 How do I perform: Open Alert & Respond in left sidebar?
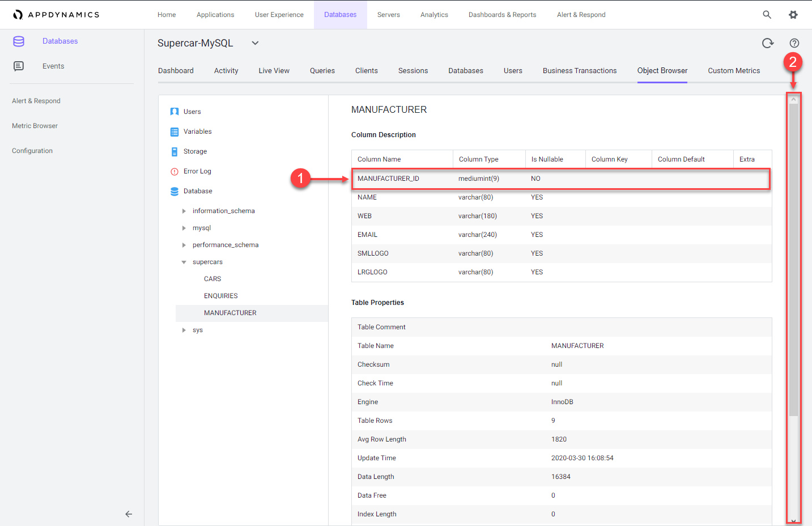pyautogui.click(x=36, y=101)
